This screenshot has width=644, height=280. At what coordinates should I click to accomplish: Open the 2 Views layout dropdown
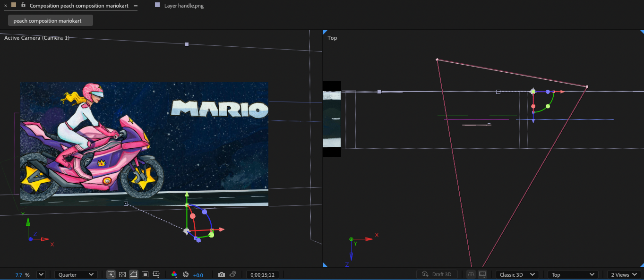[625, 274]
